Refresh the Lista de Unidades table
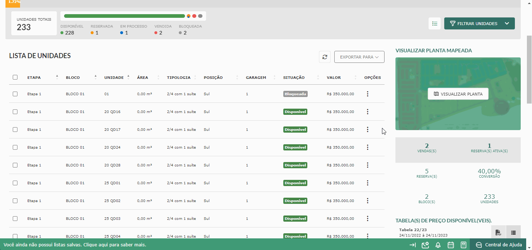Image resolution: width=532 pixels, height=250 pixels. pos(325,57)
